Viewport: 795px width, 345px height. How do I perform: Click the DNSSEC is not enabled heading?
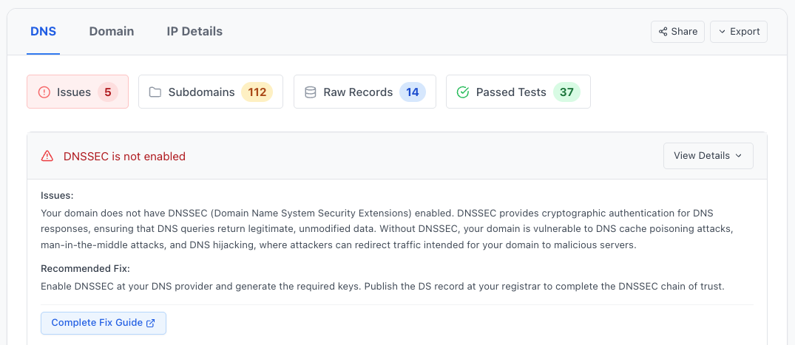[125, 157]
